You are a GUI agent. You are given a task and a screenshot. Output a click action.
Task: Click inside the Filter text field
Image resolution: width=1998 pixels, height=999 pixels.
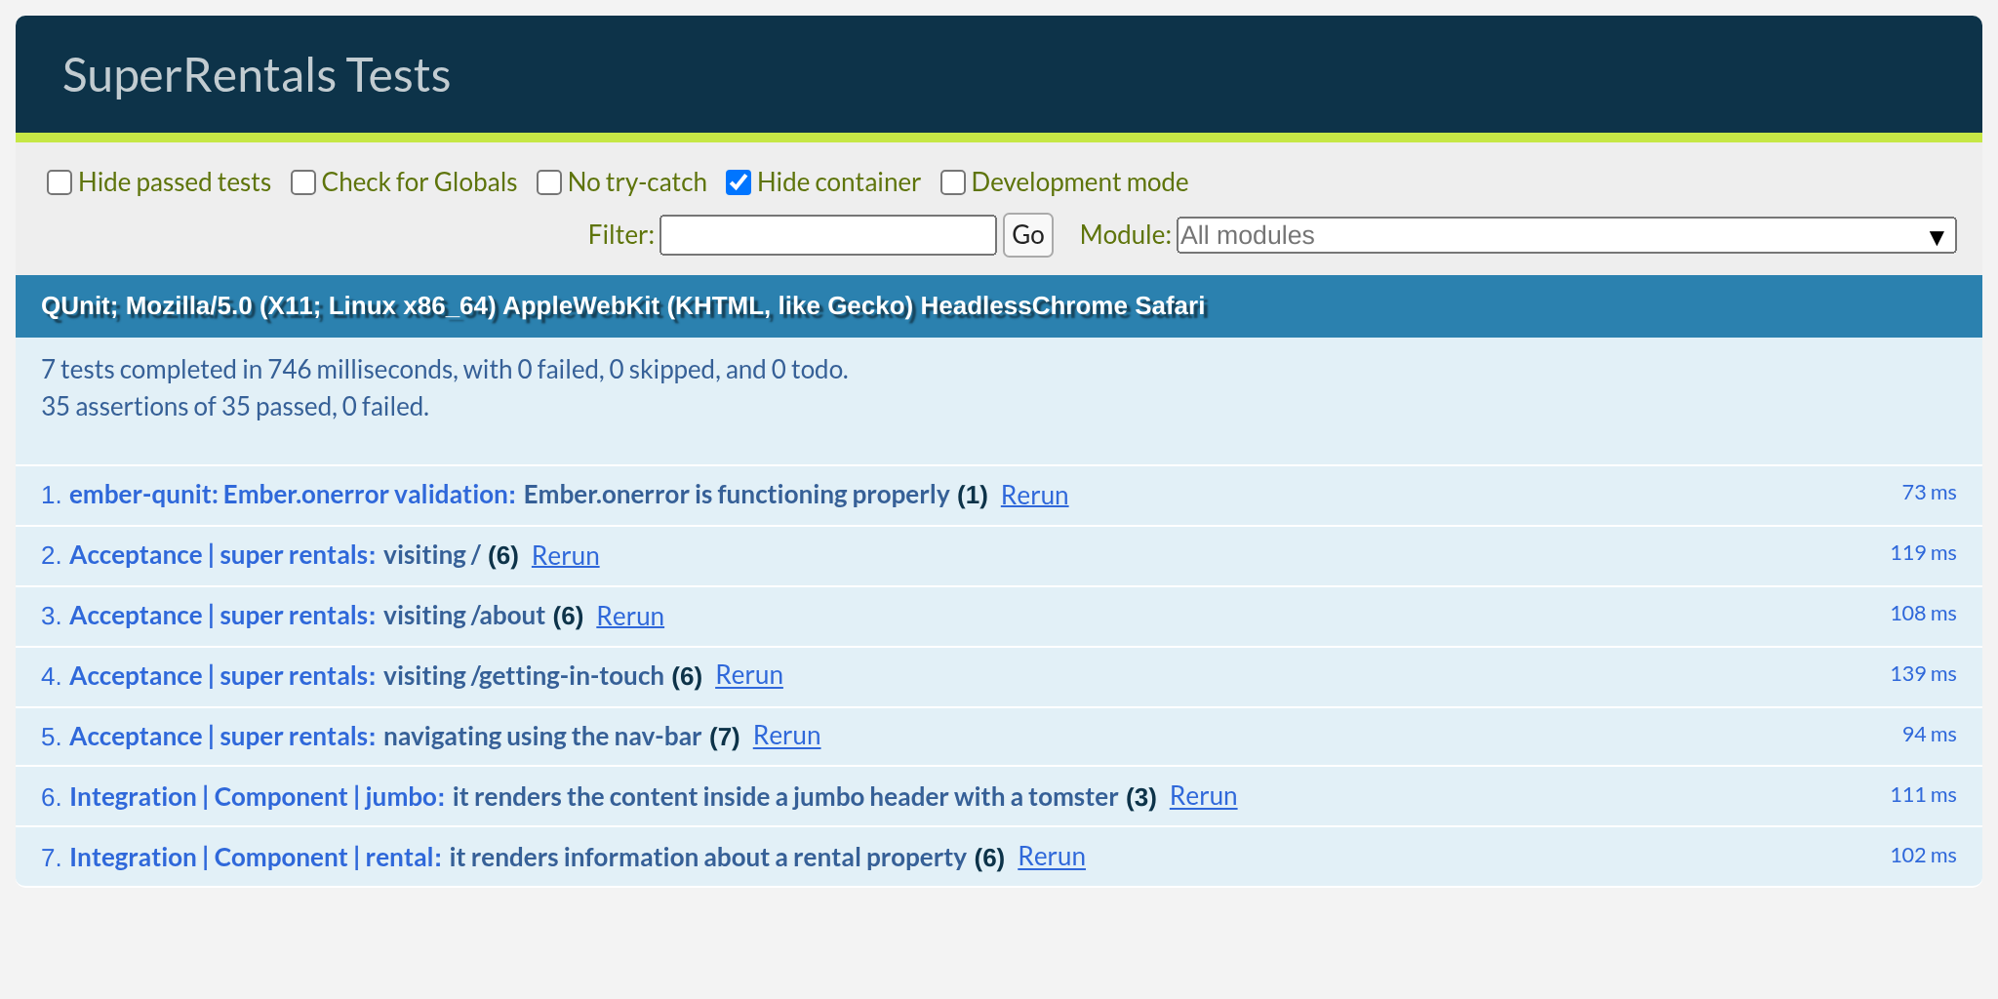(x=826, y=235)
